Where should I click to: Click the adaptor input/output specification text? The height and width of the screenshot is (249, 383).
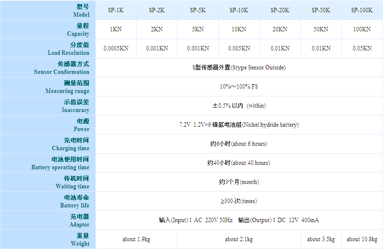coord(239,220)
